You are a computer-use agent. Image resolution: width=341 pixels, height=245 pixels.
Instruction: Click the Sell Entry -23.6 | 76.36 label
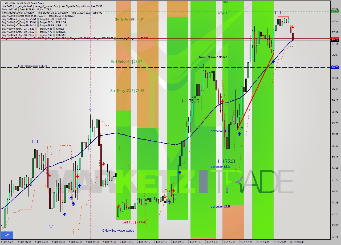pyautogui.click(x=127, y=91)
